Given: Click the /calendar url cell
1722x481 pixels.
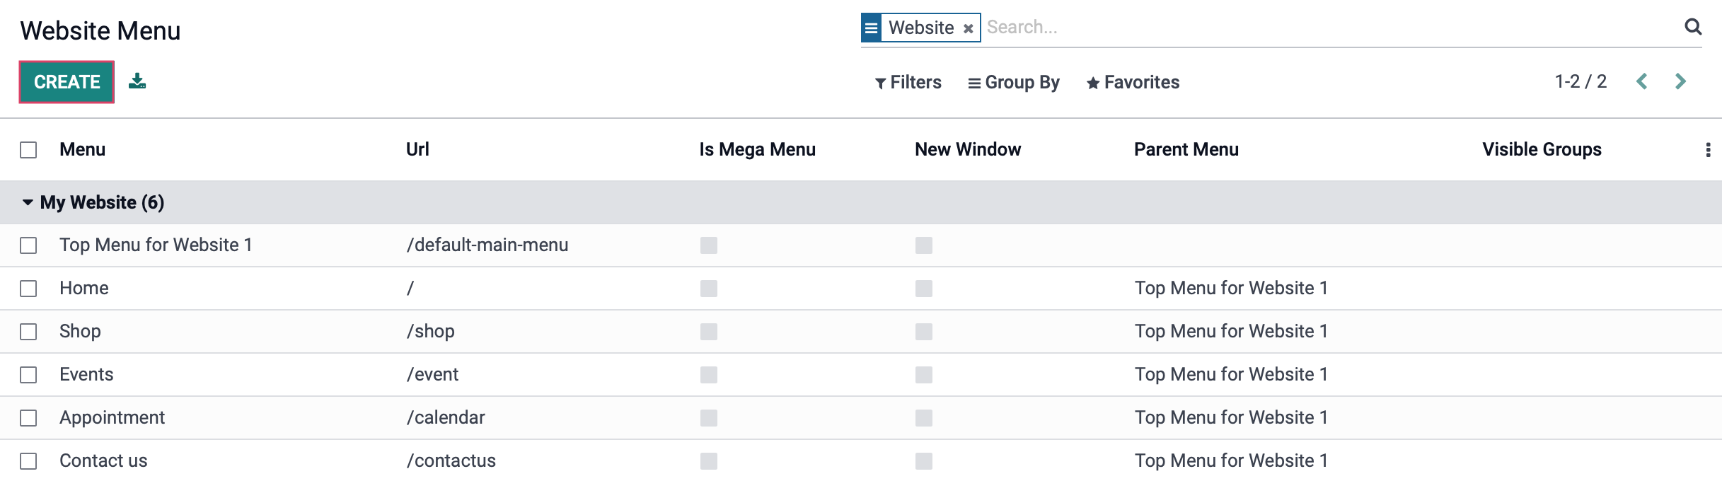Looking at the screenshot, I should click(x=446, y=417).
